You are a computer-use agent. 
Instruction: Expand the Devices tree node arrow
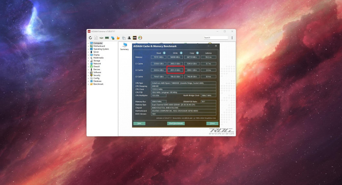point(88,69)
